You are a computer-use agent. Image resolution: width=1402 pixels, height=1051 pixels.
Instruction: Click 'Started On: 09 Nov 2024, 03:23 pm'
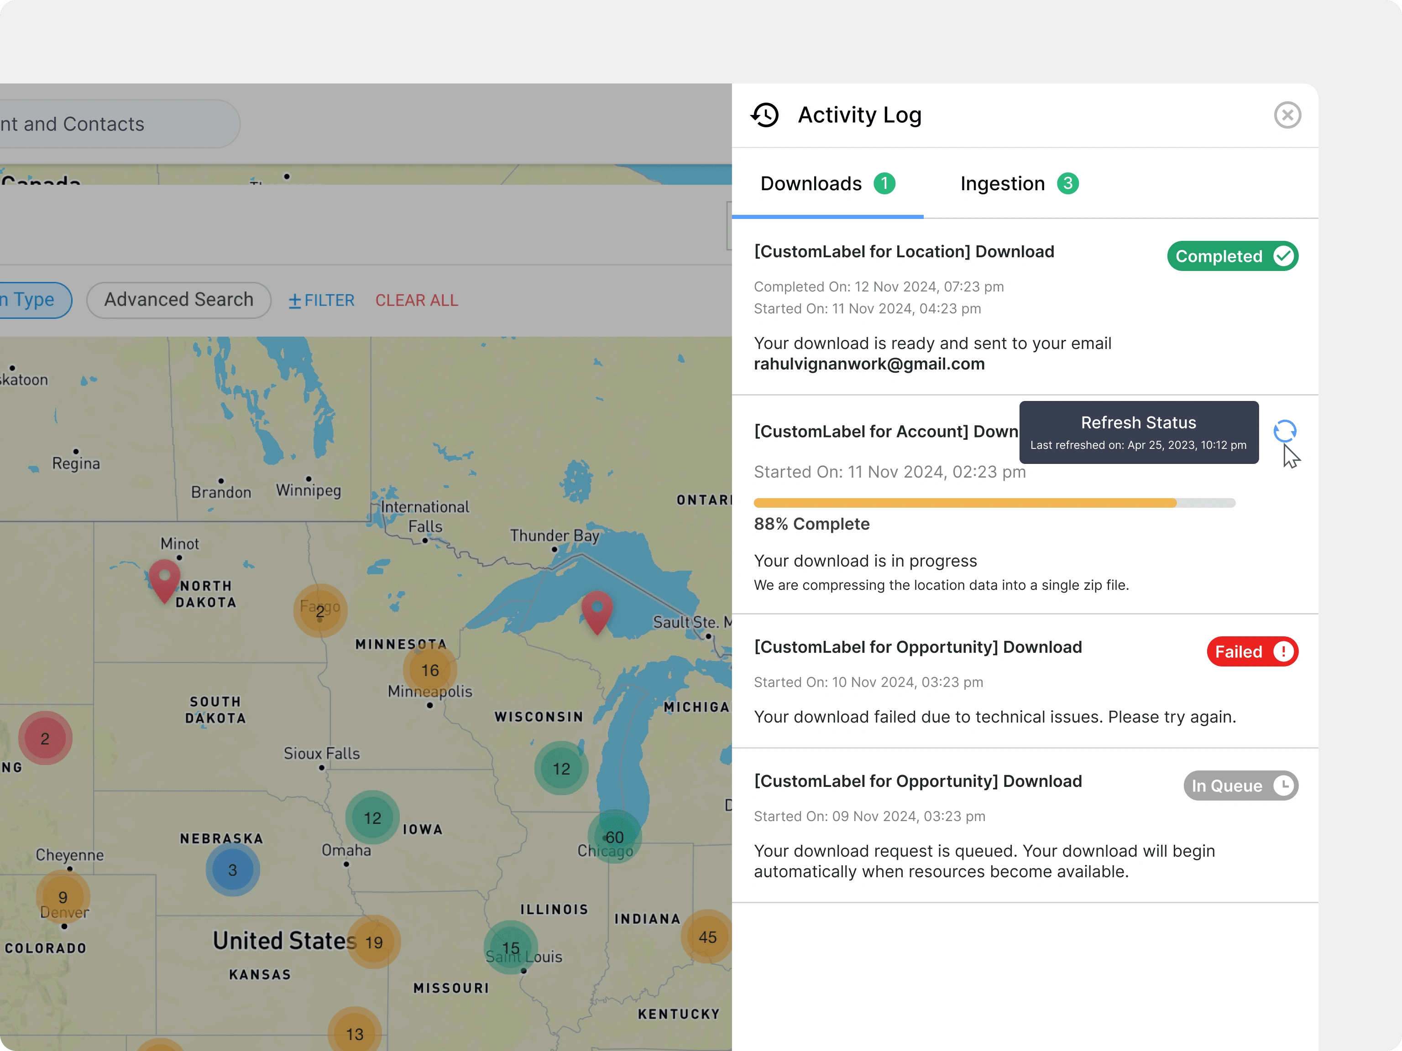coord(869,817)
